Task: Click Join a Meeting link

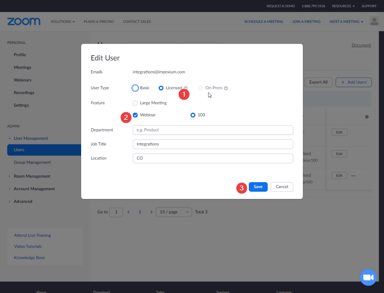Action: pos(306,22)
